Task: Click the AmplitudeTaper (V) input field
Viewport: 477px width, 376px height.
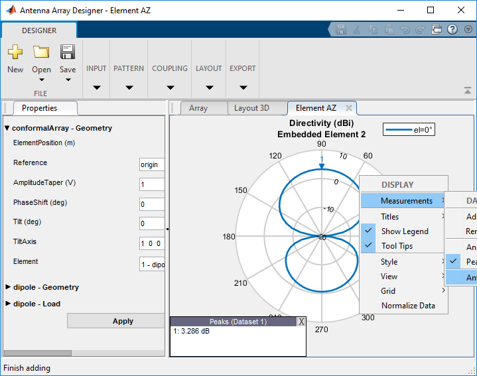Action: [x=151, y=184]
